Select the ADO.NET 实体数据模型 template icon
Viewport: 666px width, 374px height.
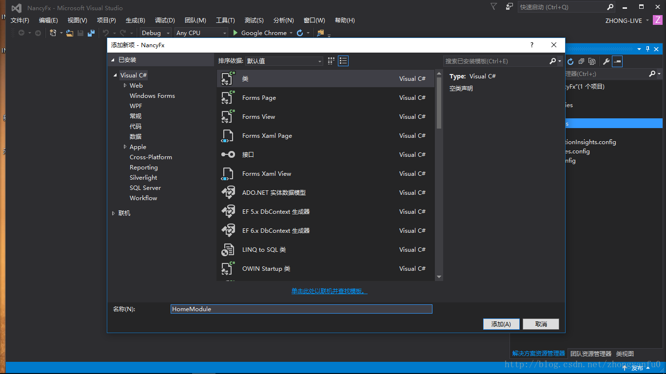coord(228,192)
